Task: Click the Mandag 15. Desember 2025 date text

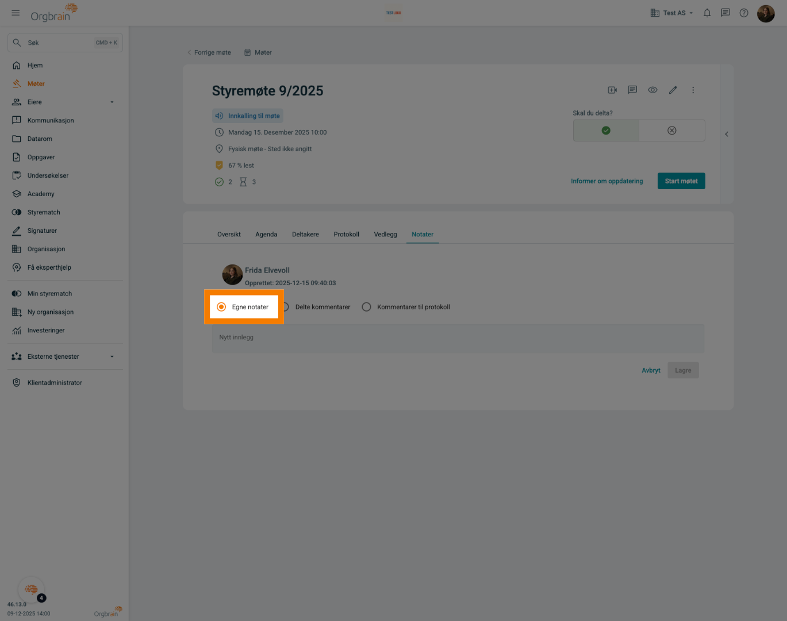Action: [x=277, y=132]
